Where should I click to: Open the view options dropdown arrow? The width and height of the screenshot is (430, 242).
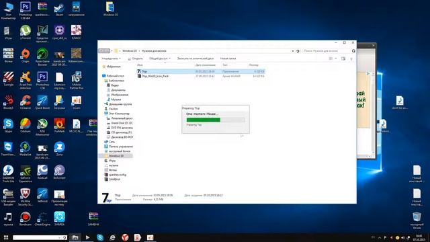(x=336, y=58)
